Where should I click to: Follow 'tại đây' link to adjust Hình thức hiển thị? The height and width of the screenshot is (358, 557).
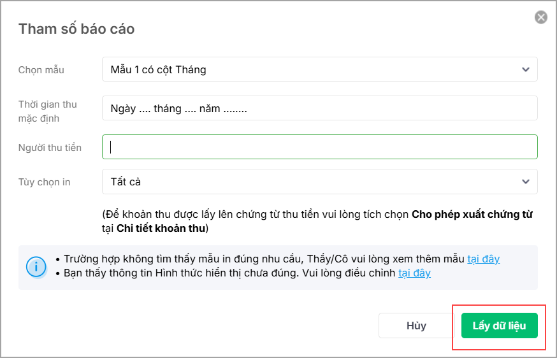pos(414,273)
